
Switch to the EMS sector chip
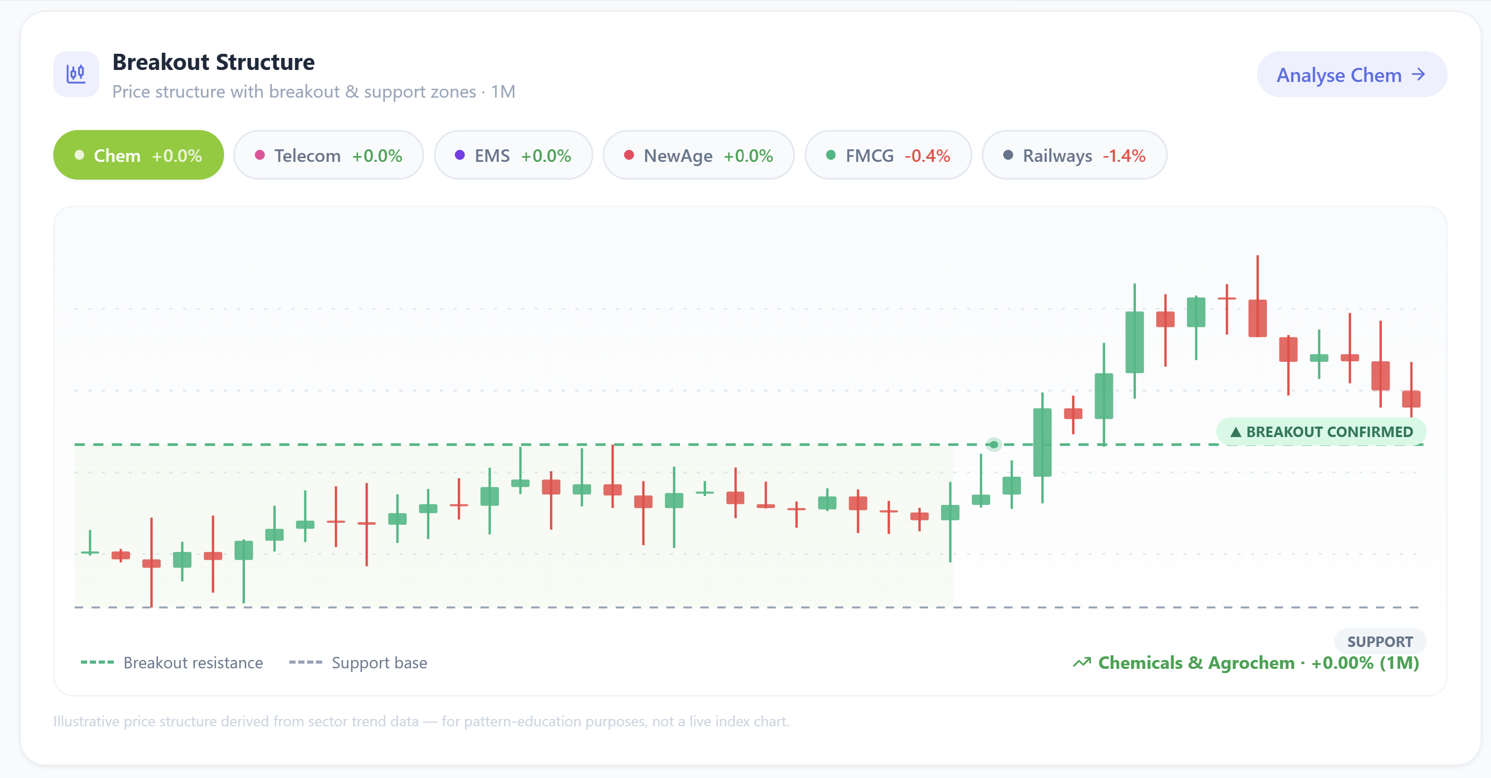(x=513, y=155)
